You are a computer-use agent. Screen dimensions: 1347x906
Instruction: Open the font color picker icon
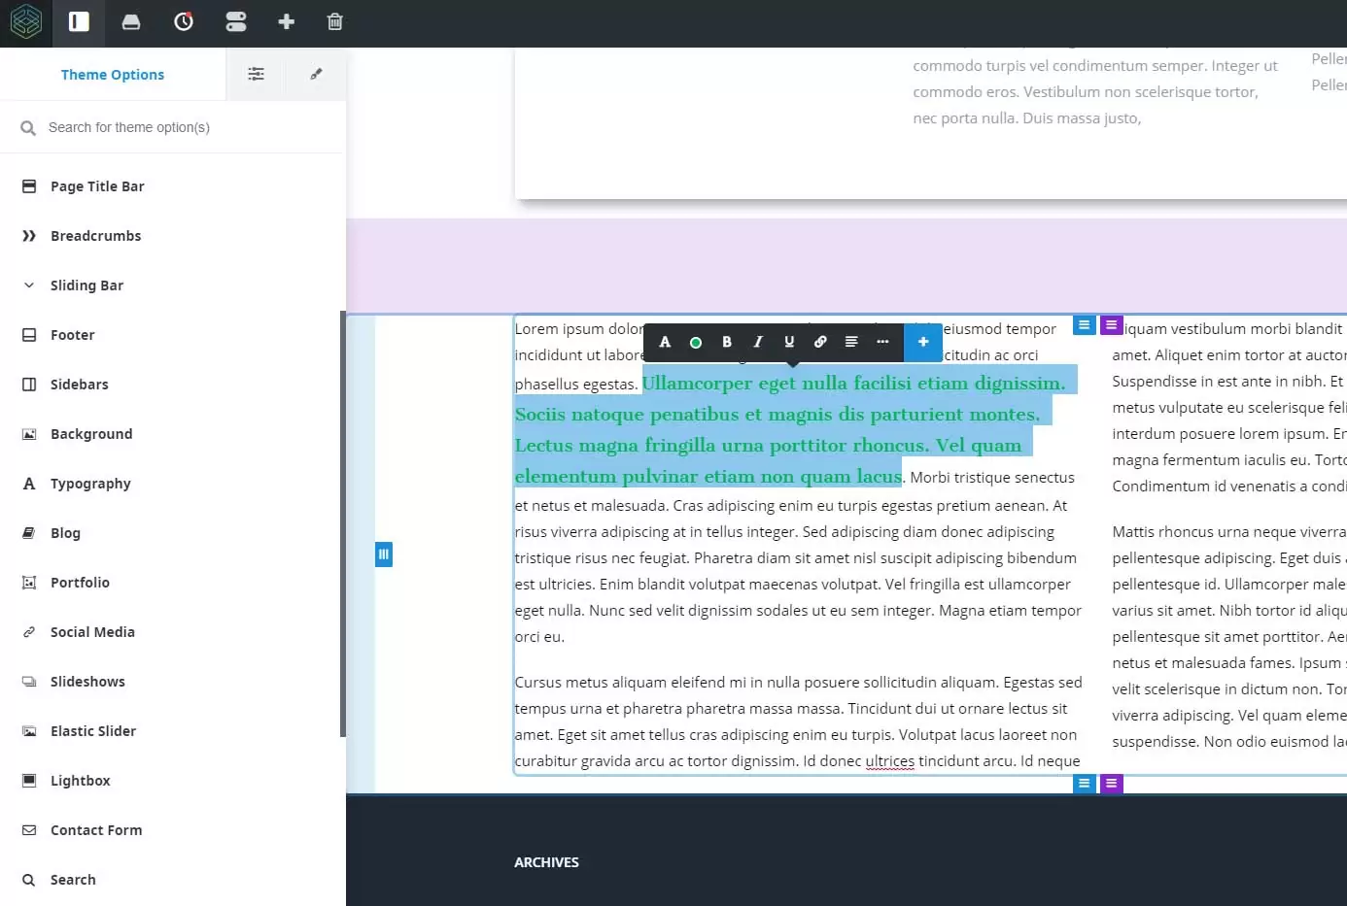coord(665,342)
